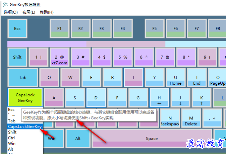
Task: Select the 3 # key
Action: [x=81, y=57]
